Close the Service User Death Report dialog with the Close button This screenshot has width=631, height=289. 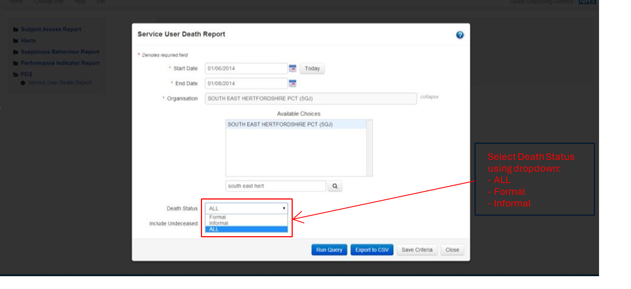452,250
